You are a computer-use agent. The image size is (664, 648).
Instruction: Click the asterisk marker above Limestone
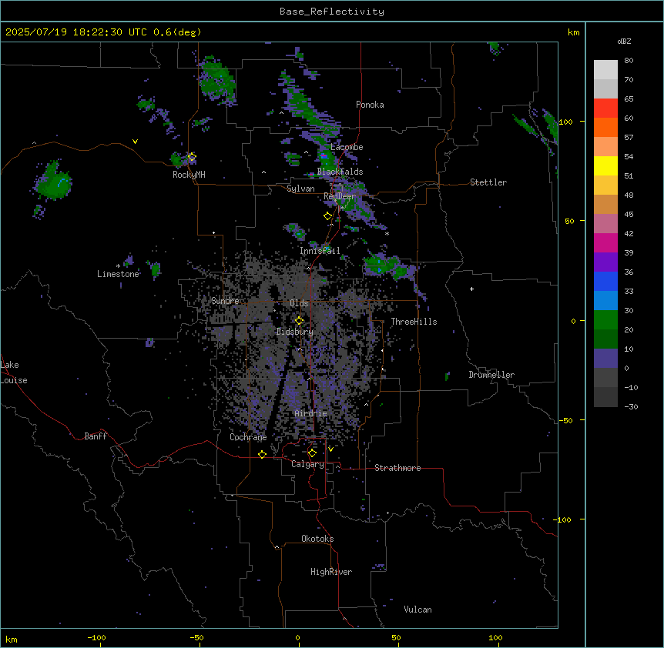[x=118, y=266]
